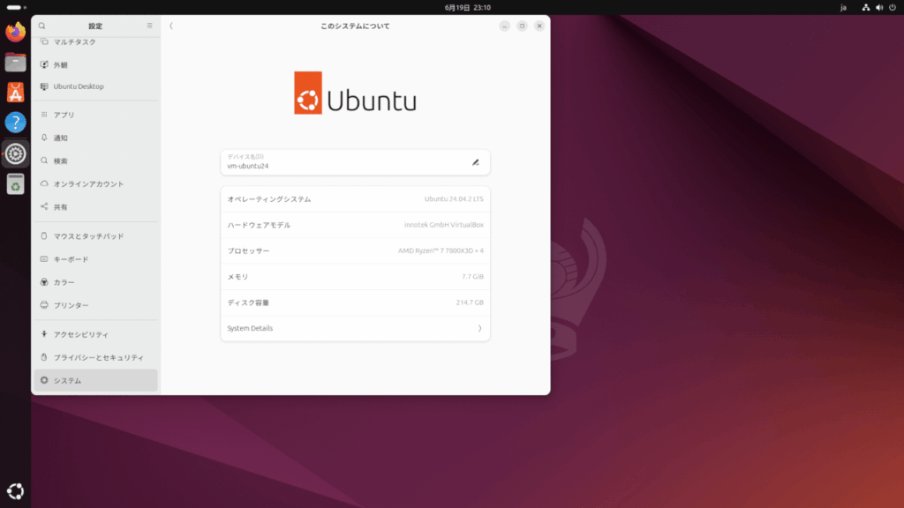
Task: Open Show Applications Ubuntu logo button
Action: tap(16, 491)
